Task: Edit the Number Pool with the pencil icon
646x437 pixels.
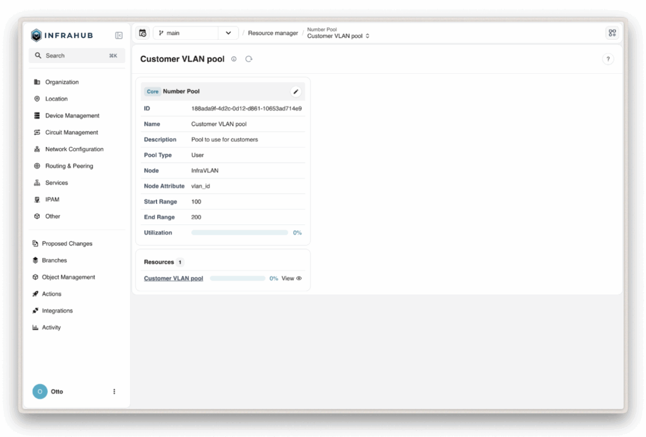Action: point(295,91)
